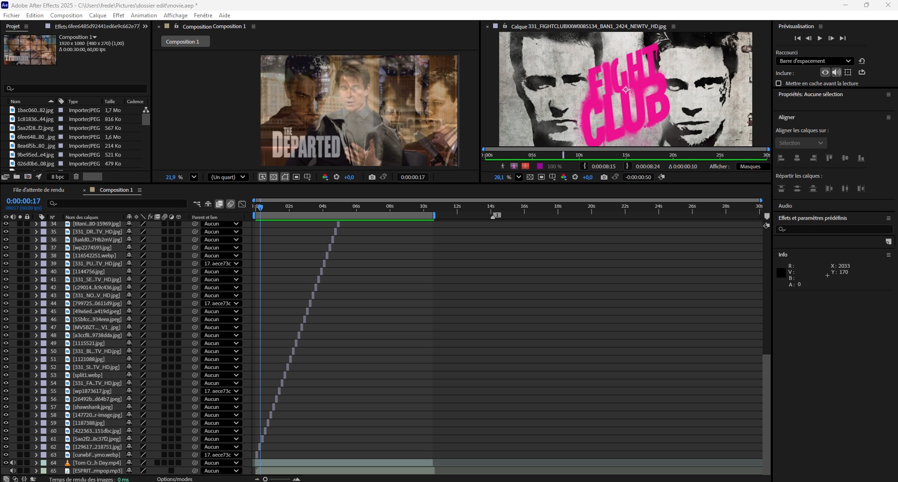
Task: Open composition resolution dropdown (Un quart)
Action: [228, 177]
